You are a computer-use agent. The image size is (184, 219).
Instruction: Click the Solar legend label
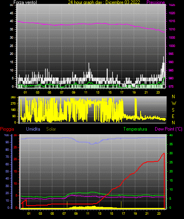[51, 129]
